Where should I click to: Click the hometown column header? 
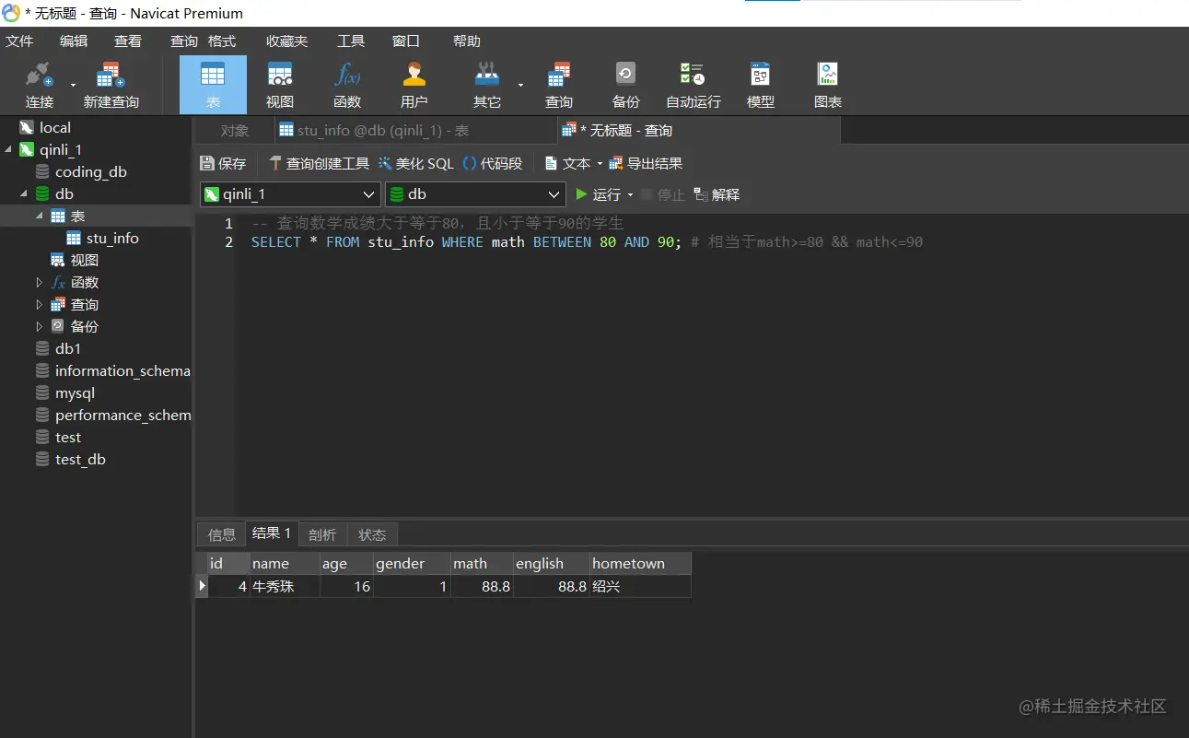click(640, 563)
